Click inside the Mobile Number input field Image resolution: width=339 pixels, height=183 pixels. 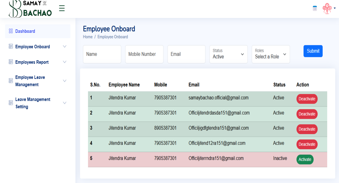[x=144, y=54]
